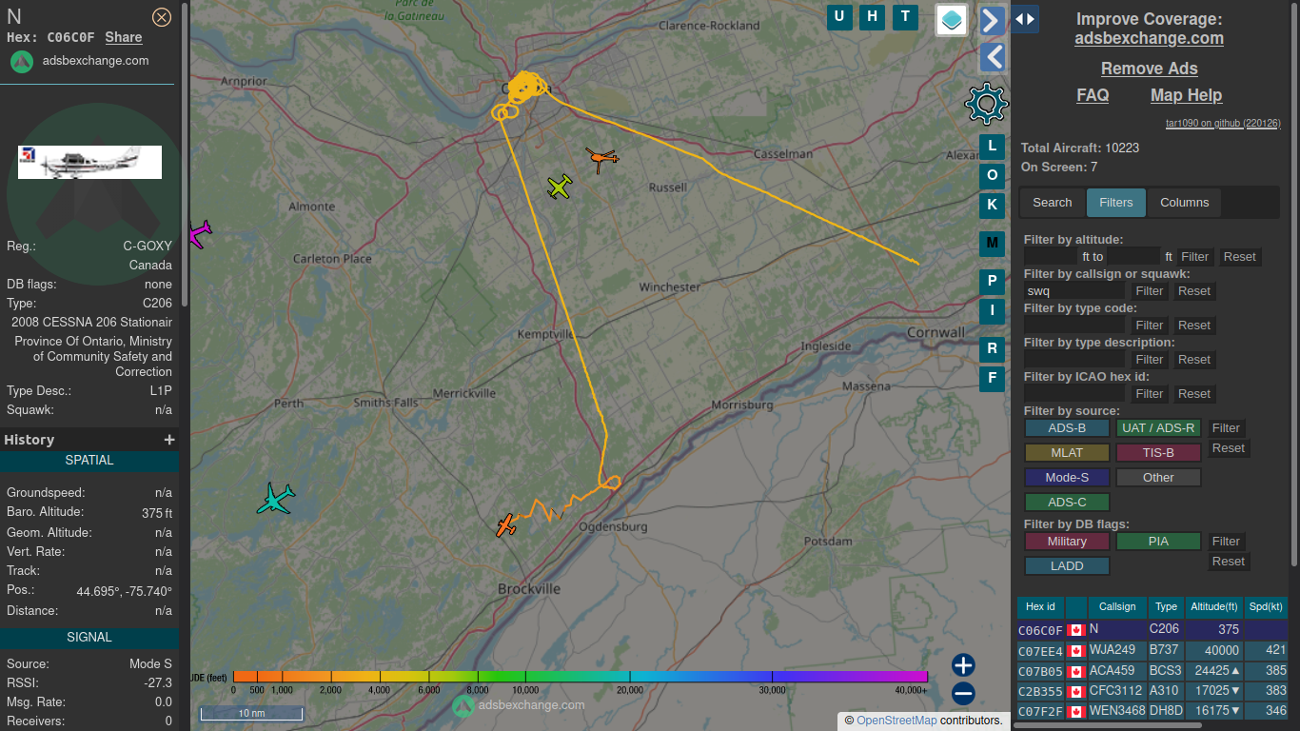Viewport: 1300px width, 731px height.
Task: Toggle the O map button
Action: click(x=992, y=175)
